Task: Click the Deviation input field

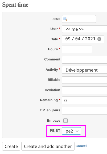Action: pyautogui.click(x=84, y=90)
